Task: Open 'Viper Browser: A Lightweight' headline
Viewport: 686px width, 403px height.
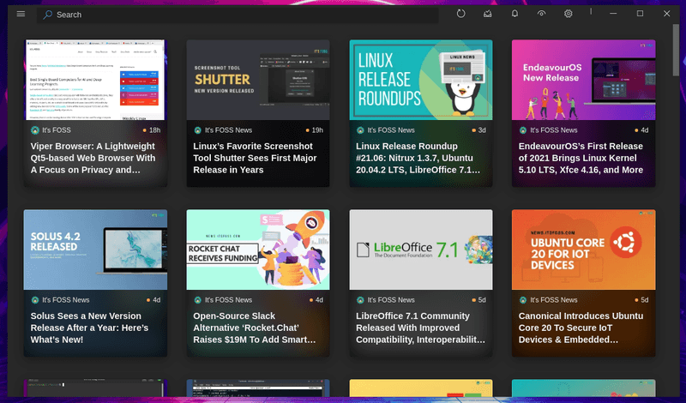Action: 93,158
